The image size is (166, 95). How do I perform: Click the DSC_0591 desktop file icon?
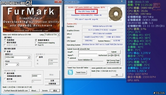pyautogui.click(x=157, y=7)
